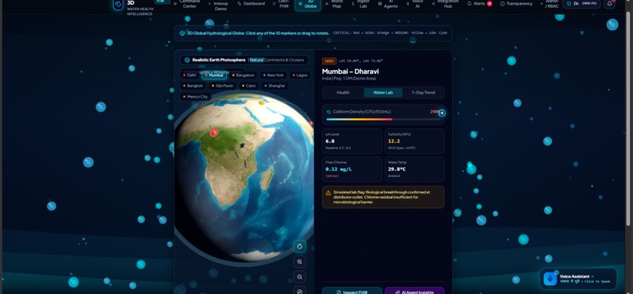The image size is (633, 294).
Task: Click the Coliform Density icon
Action: (329, 112)
